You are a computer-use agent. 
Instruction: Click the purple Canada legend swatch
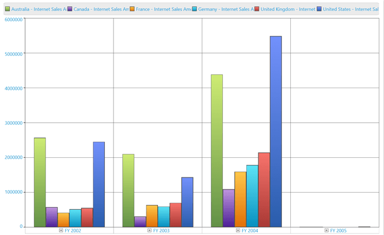coord(70,9)
